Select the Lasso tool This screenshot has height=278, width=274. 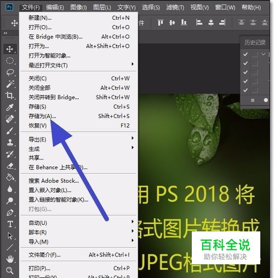[10, 72]
